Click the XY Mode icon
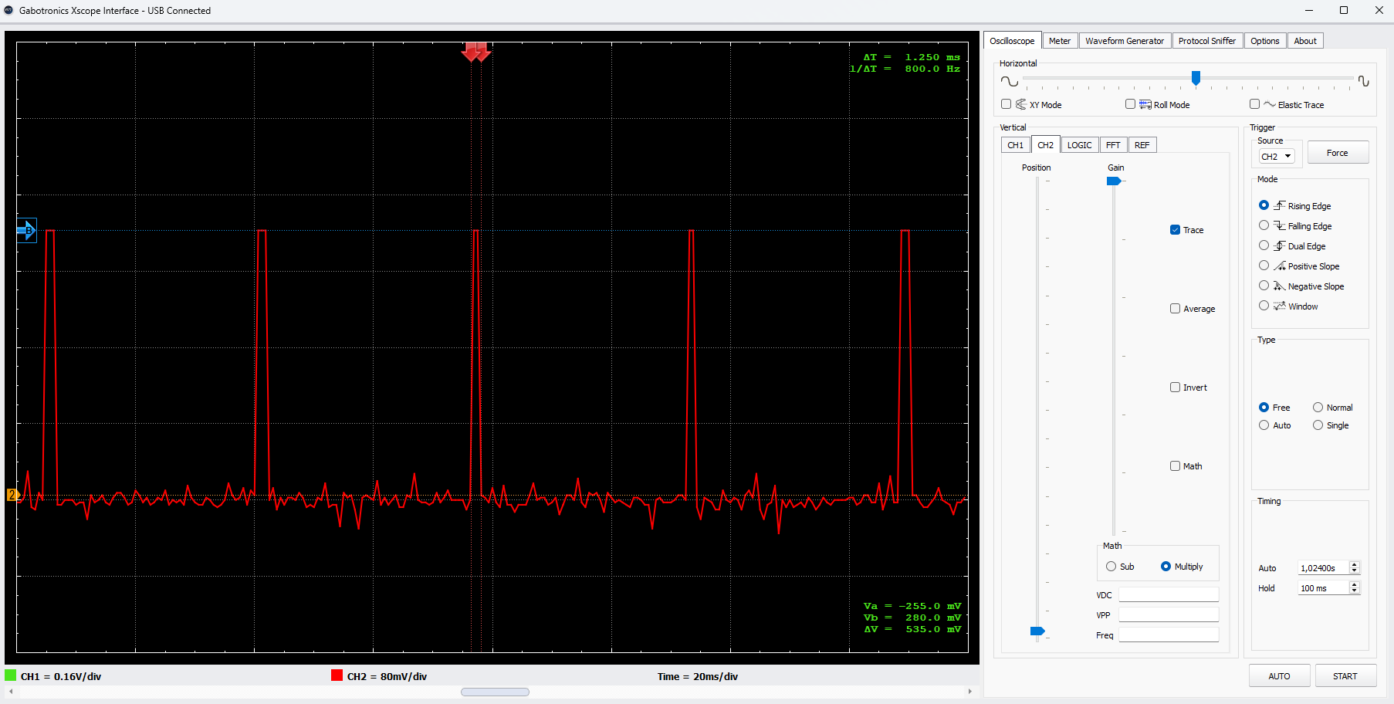The width and height of the screenshot is (1394, 704). [1020, 104]
